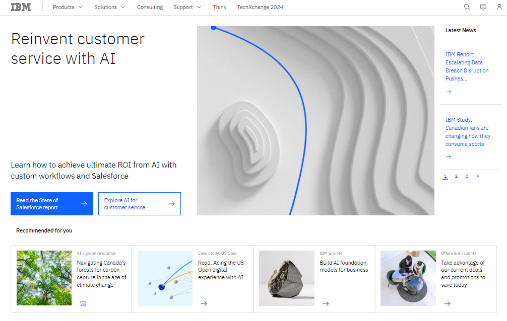Click the AI's green revolution label
The height and width of the screenshot is (321, 507).
coord(97,253)
